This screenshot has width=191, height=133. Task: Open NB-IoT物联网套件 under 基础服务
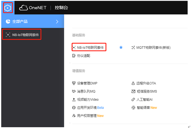(90, 48)
